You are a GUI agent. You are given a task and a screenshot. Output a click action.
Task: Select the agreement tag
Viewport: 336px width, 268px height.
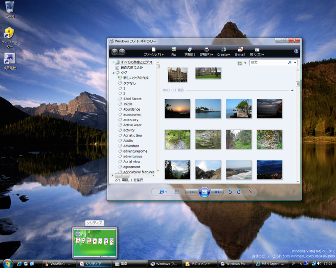[131, 167]
